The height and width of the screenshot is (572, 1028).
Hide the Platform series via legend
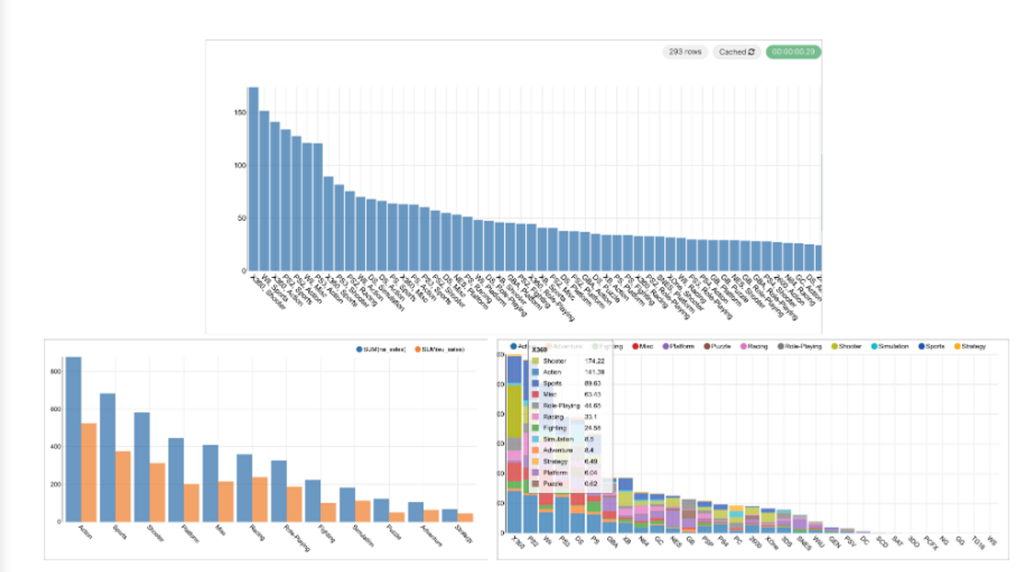click(x=678, y=346)
